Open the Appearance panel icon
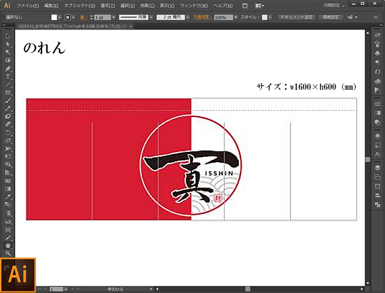385x293 pixels. point(377,136)
